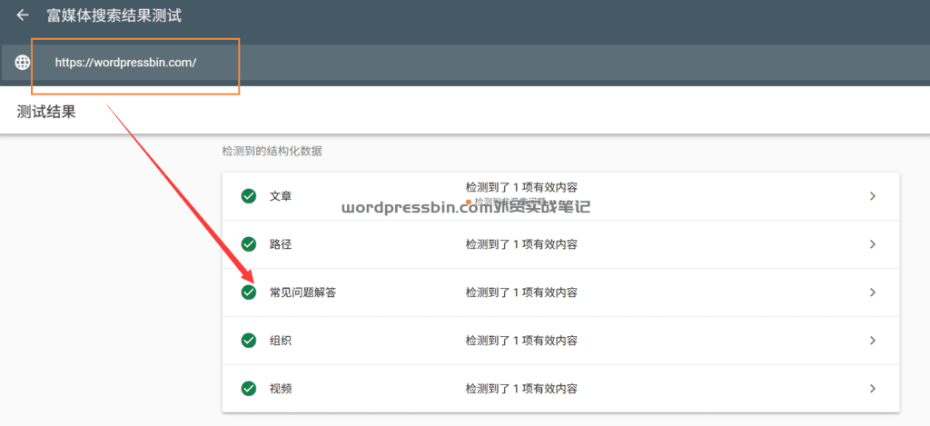This screenshot has width=930, height=426.
Task: Click the green checkmark next to 文章
Action: click(248, 196)
